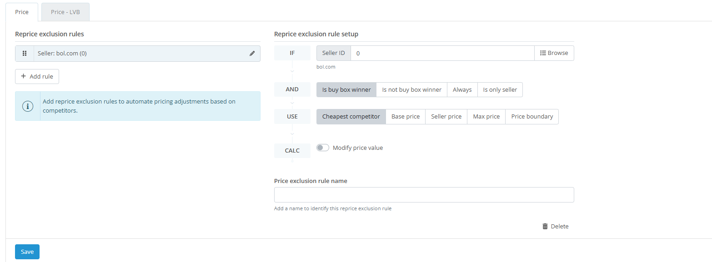This screenshot has width=712, height=262.
Task: Switch to Price - LVB tab
Action: click(65, 12)
